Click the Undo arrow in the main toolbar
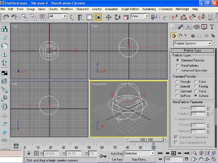The width and height of the screenshot is (218, 163). pos(6,17)
